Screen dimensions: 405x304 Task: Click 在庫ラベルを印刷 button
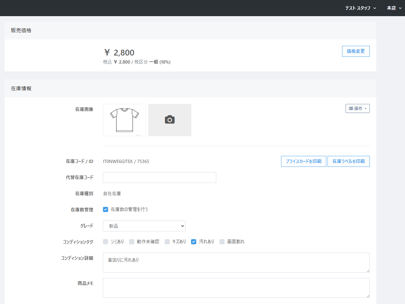[349, 161]
